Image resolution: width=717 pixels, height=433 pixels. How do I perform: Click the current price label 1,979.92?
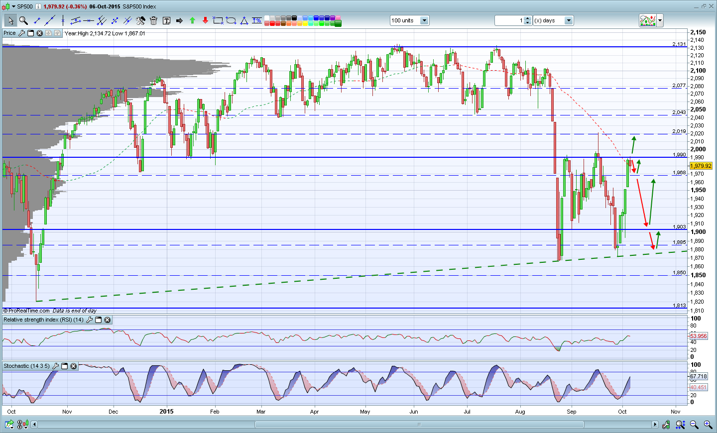(x=701, y=166)
